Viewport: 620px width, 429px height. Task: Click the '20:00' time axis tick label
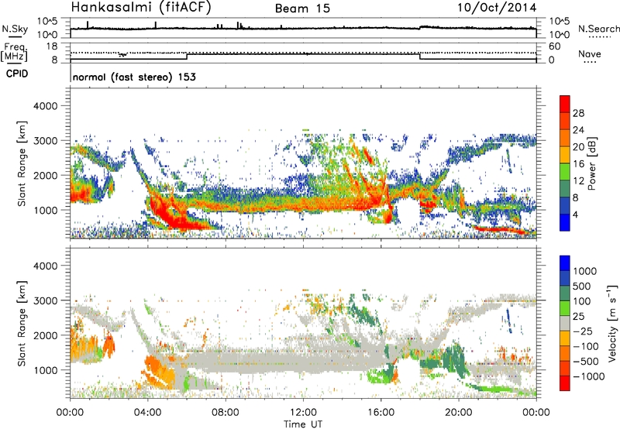coord(459,413)
